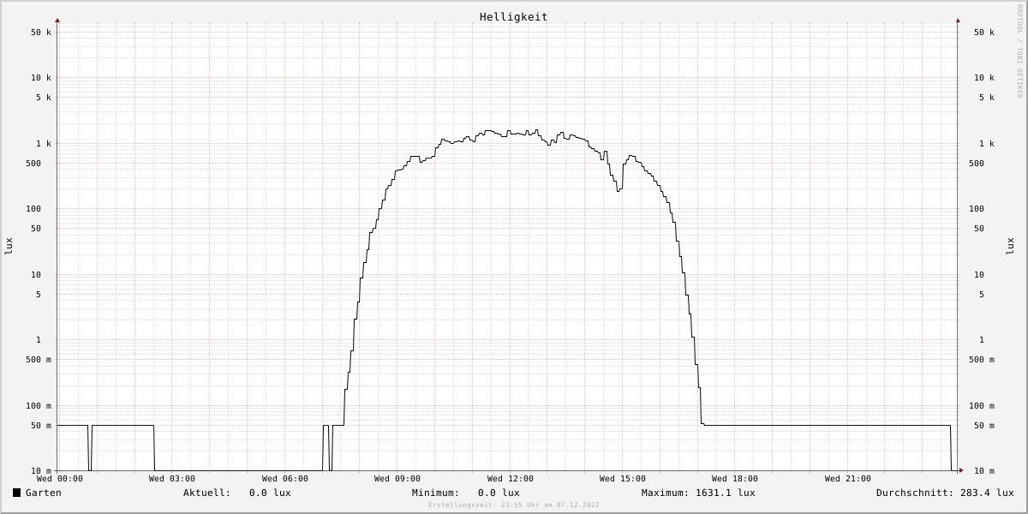This screenshot has height=514, width=1028.
Task: Click the 500 m label on left axis
Action: click(39, 360)
